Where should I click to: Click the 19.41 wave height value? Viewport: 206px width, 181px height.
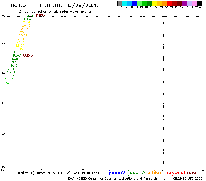[18, 52]
